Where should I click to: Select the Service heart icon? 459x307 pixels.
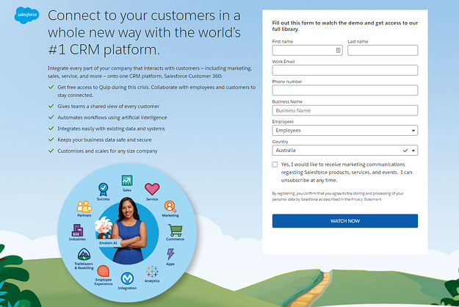152,189
